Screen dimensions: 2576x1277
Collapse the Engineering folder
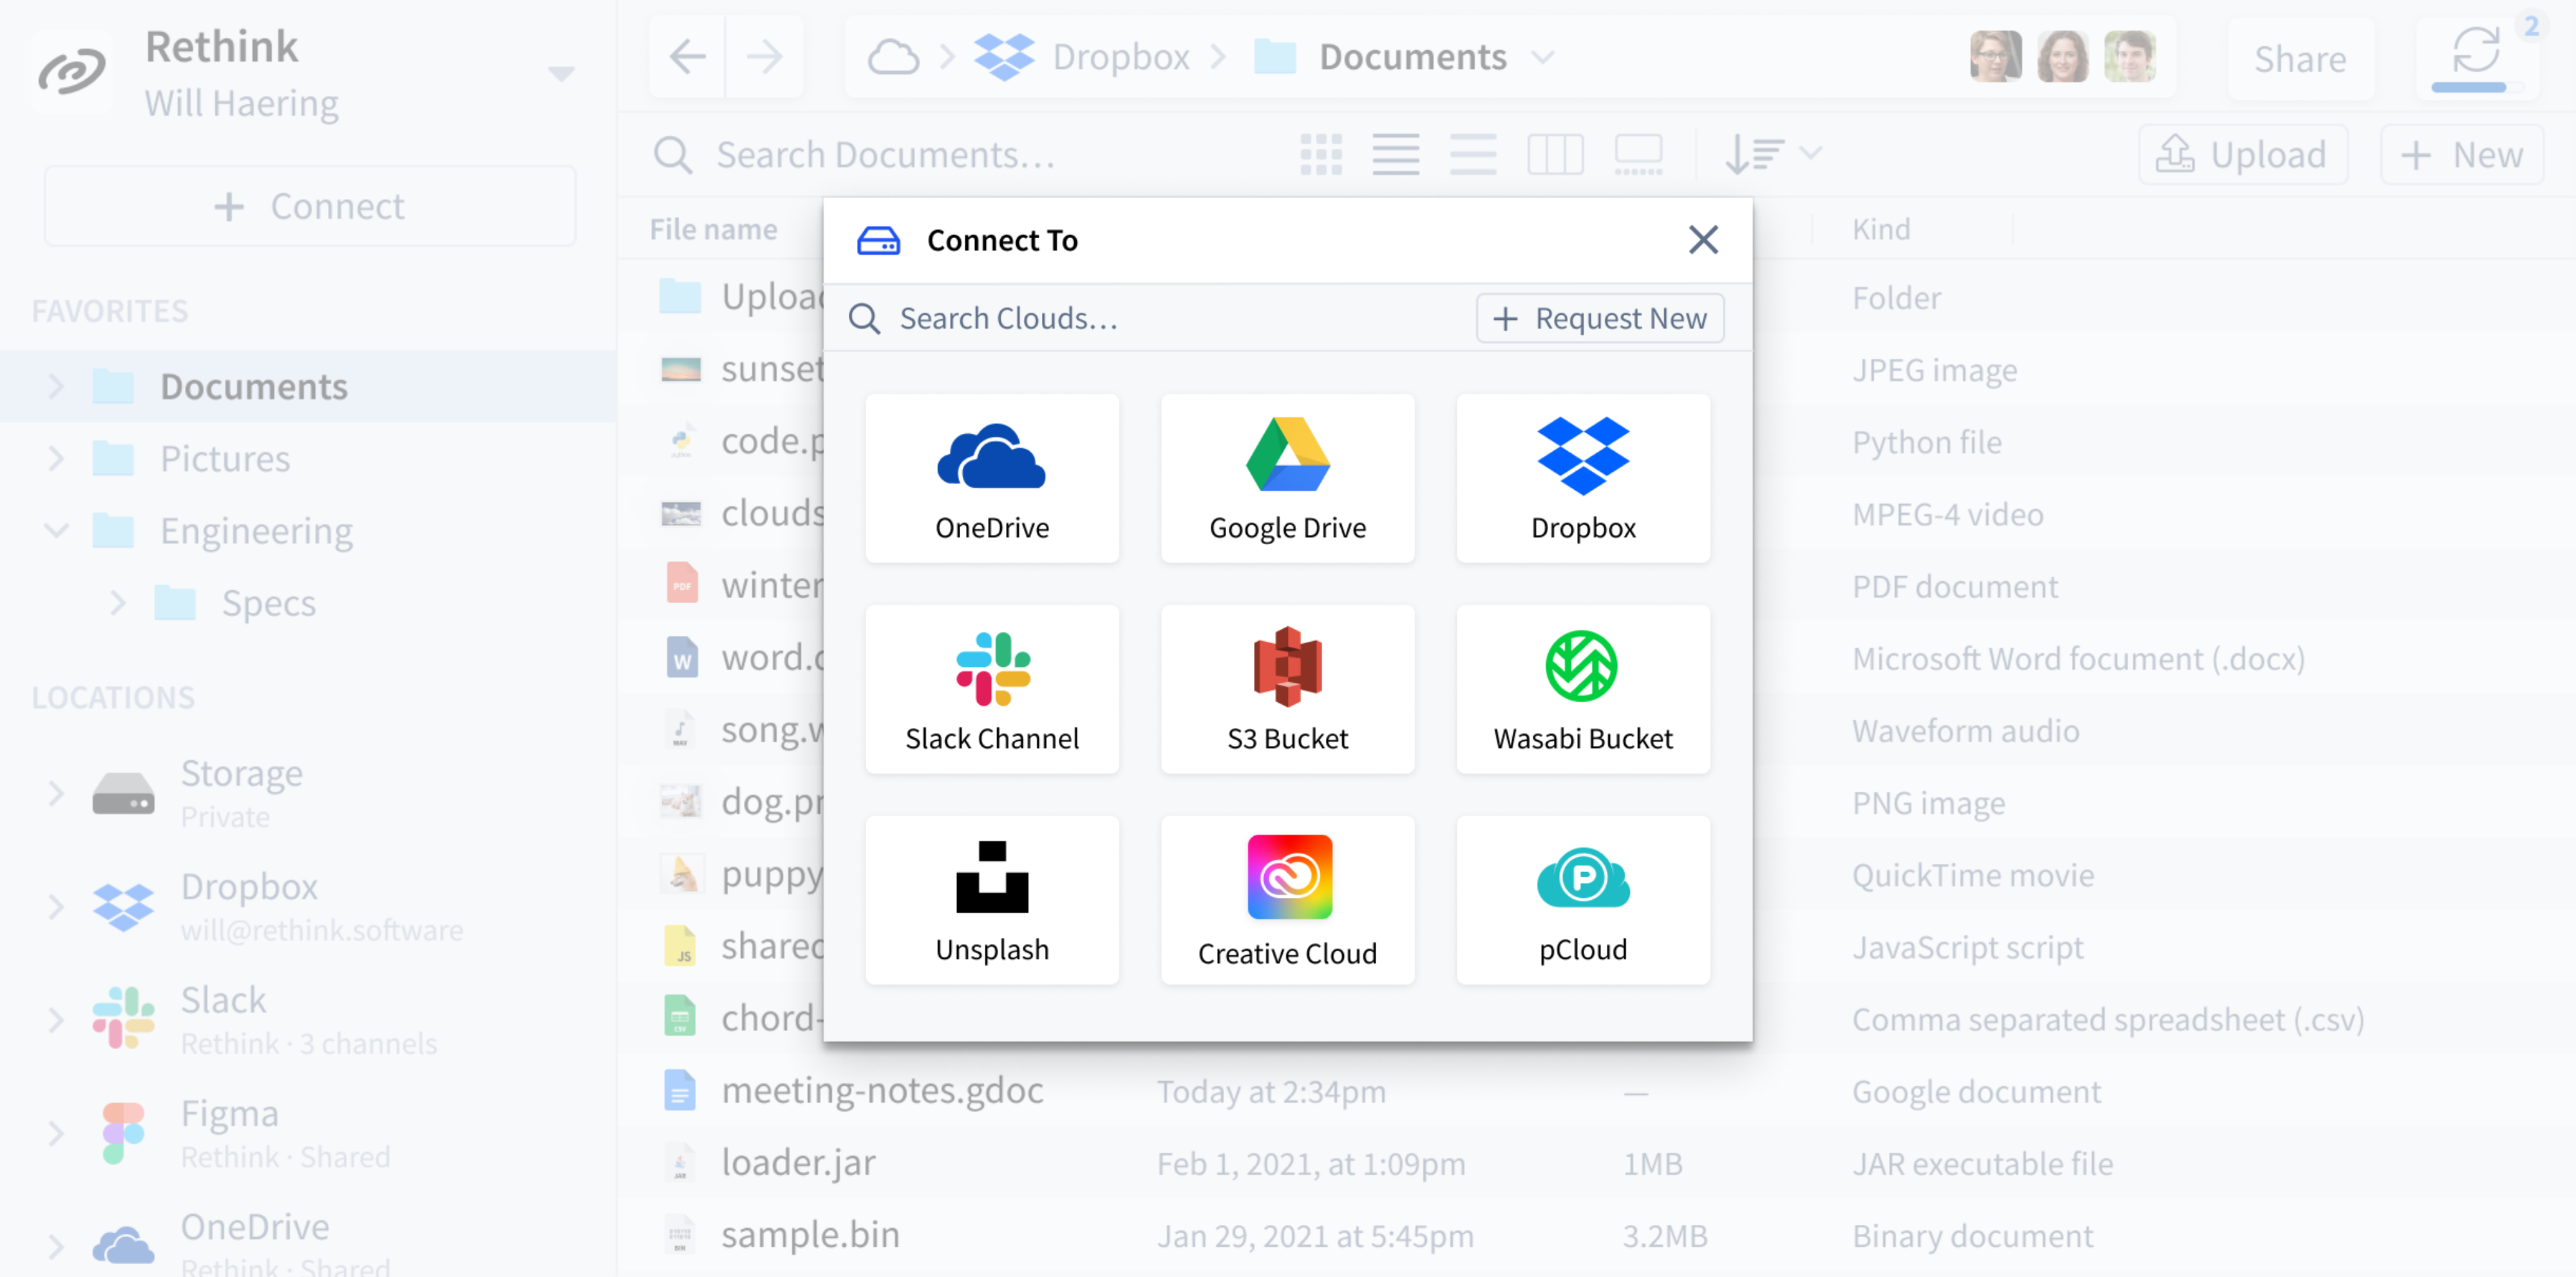tap(56, 530)
